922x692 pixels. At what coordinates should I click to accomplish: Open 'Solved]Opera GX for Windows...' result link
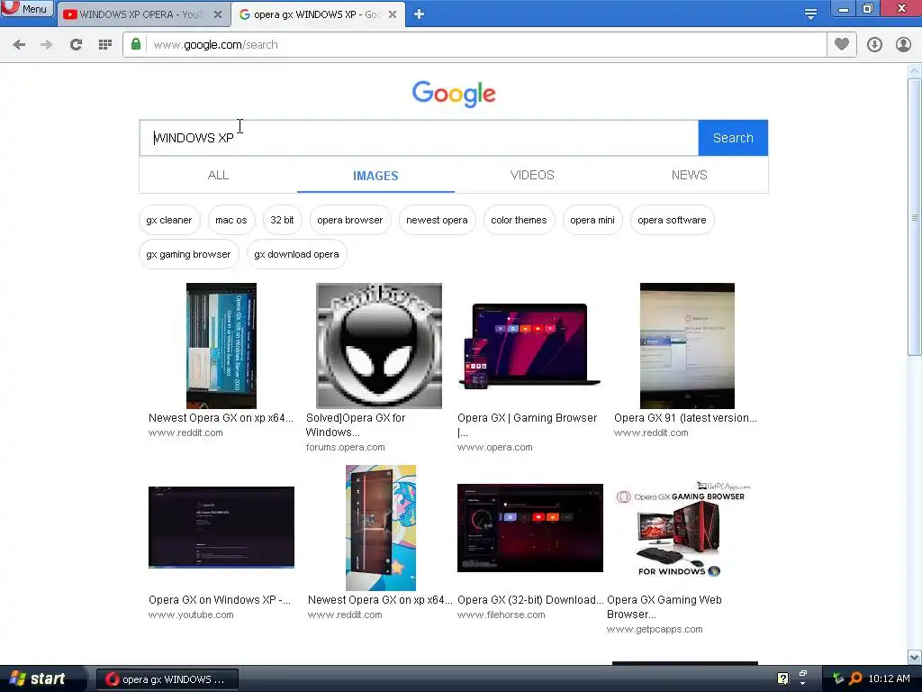[356, 425]
